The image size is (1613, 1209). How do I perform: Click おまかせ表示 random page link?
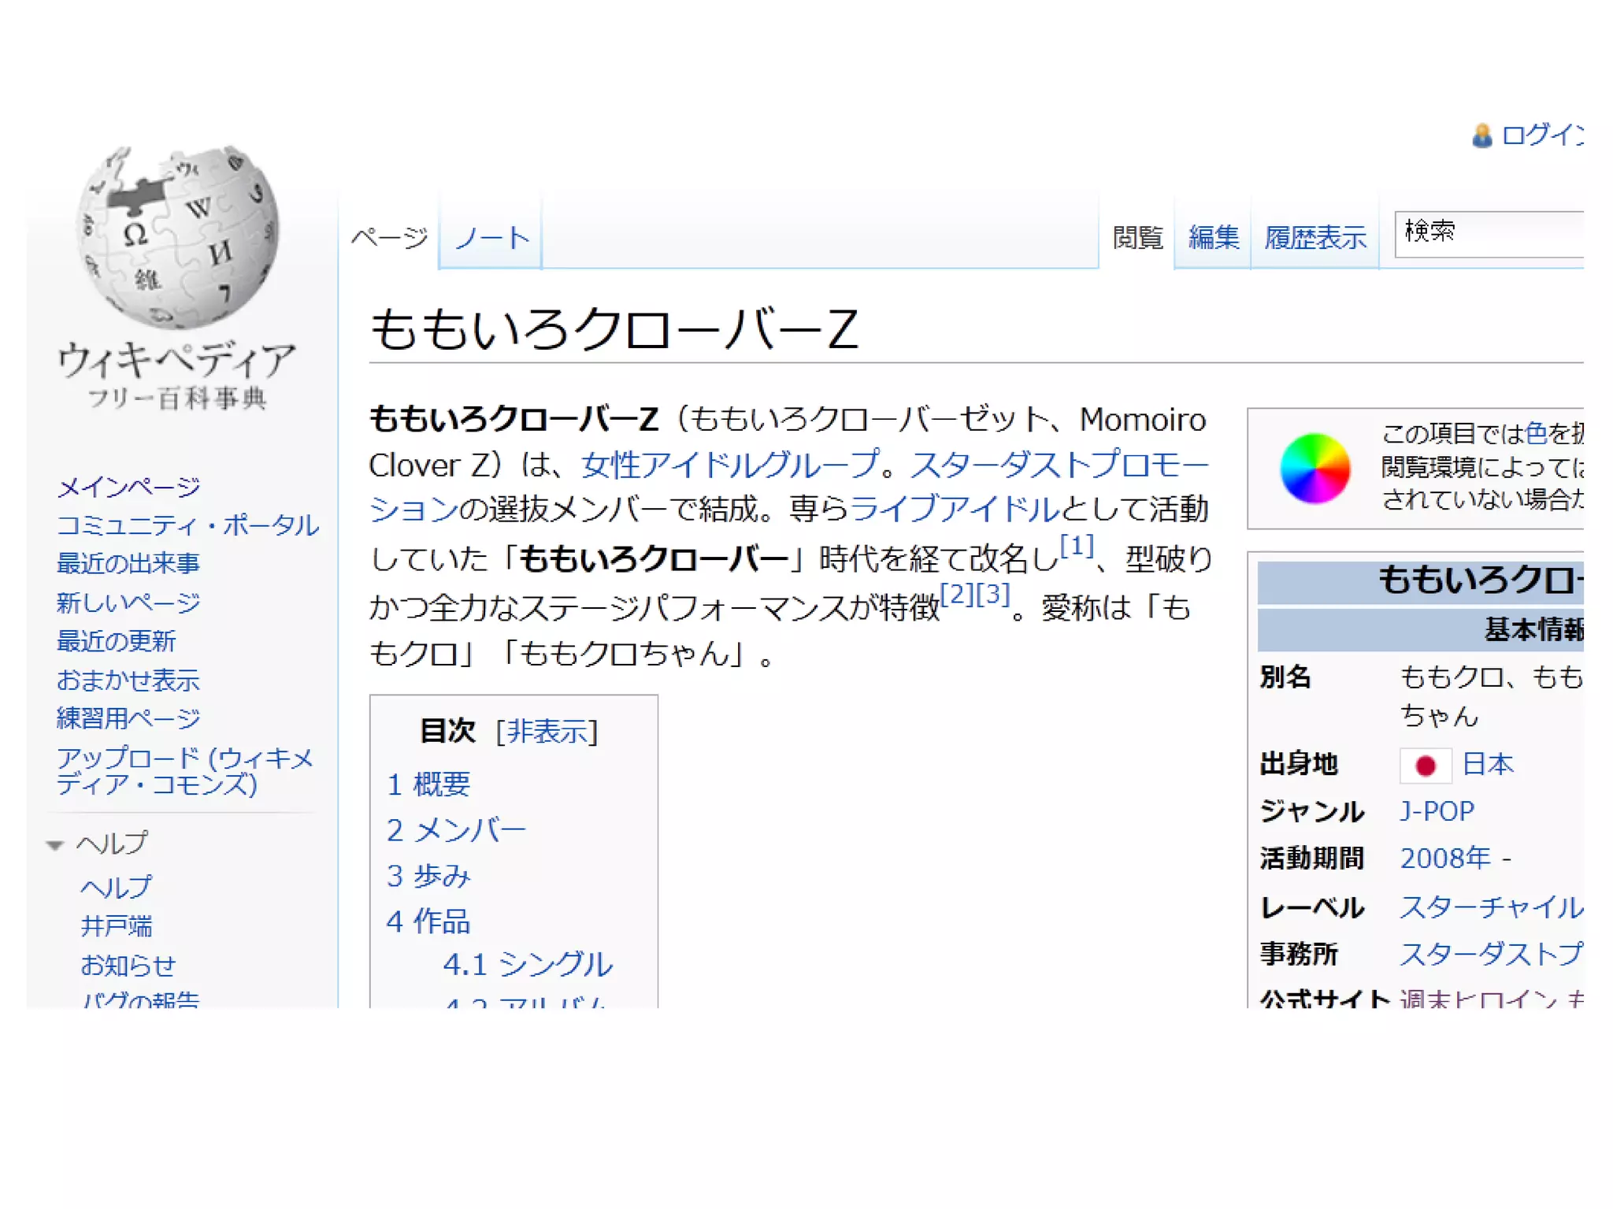(x=128, y=680)
